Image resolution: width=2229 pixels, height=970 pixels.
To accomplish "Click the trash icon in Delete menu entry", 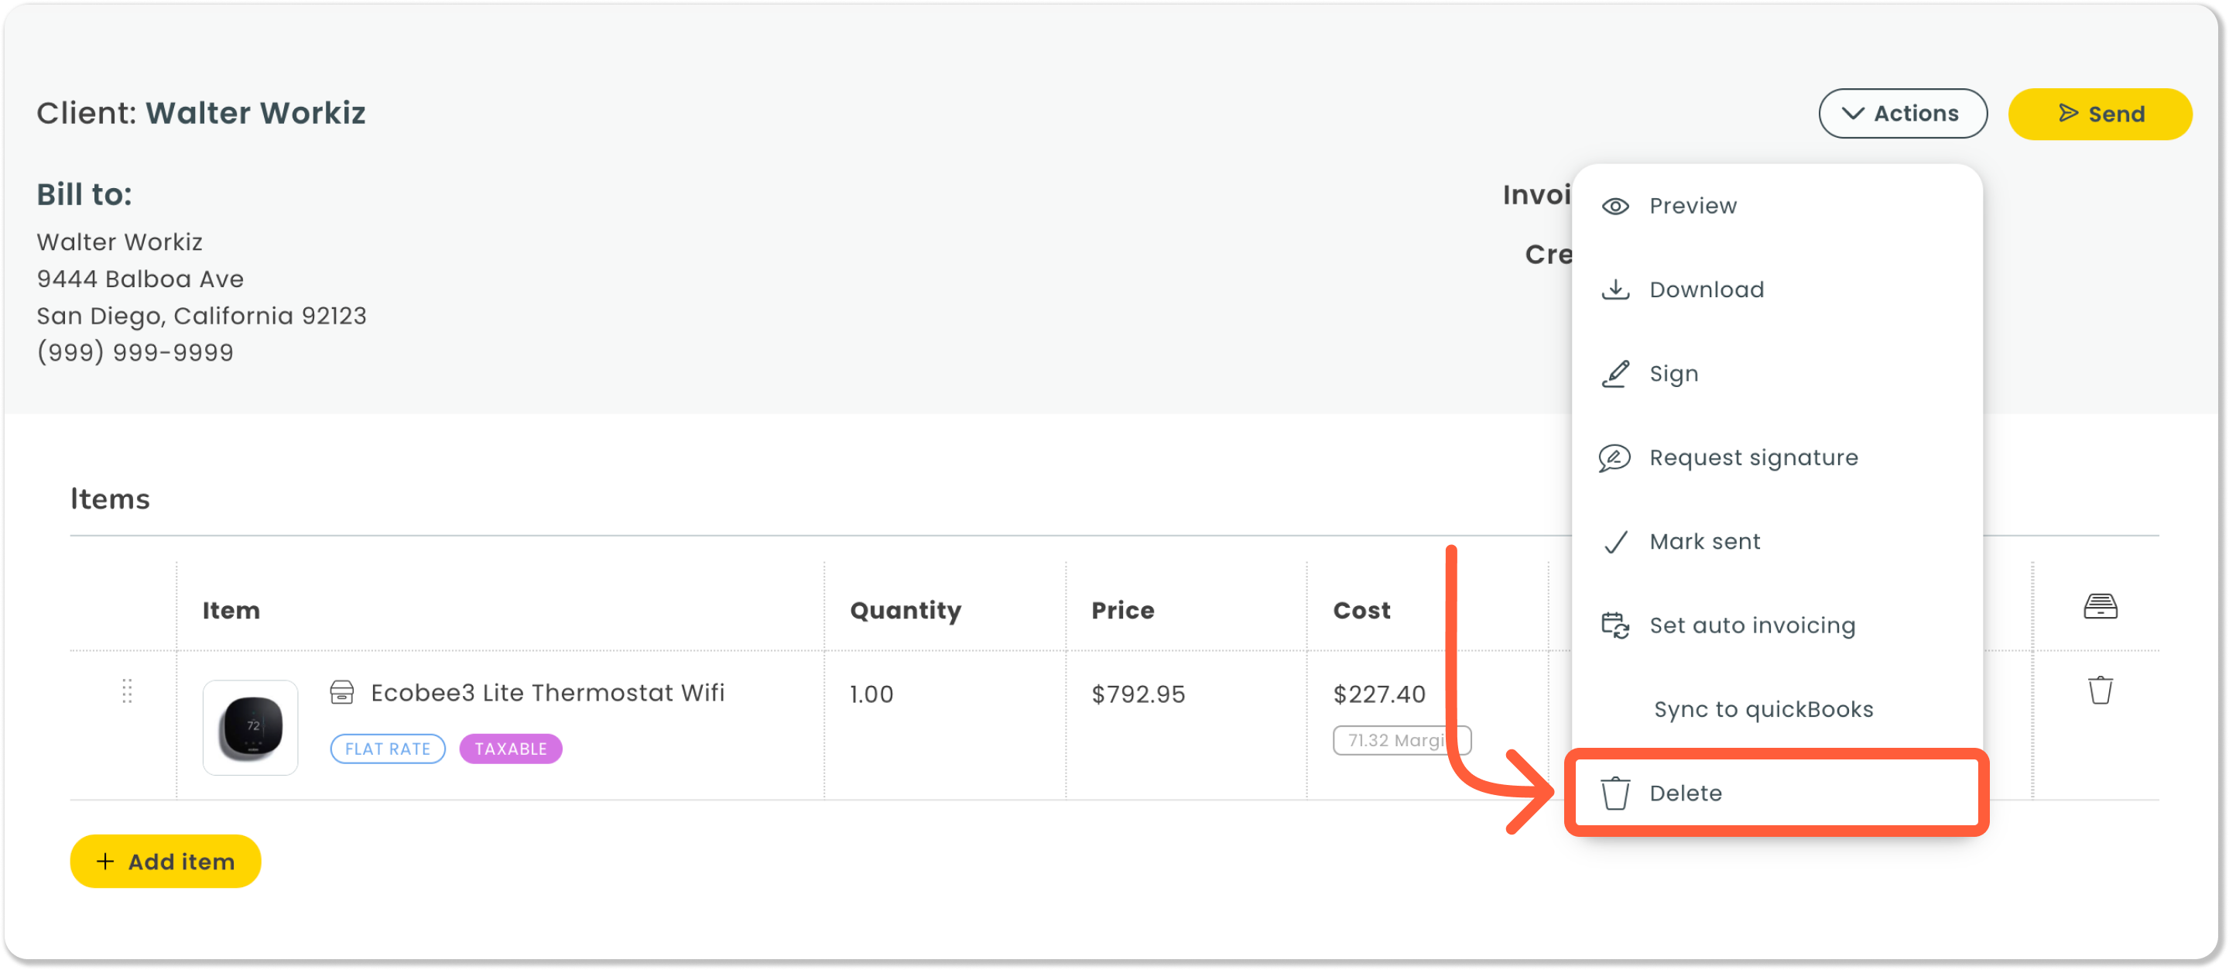I will [x=1614, y=793].
